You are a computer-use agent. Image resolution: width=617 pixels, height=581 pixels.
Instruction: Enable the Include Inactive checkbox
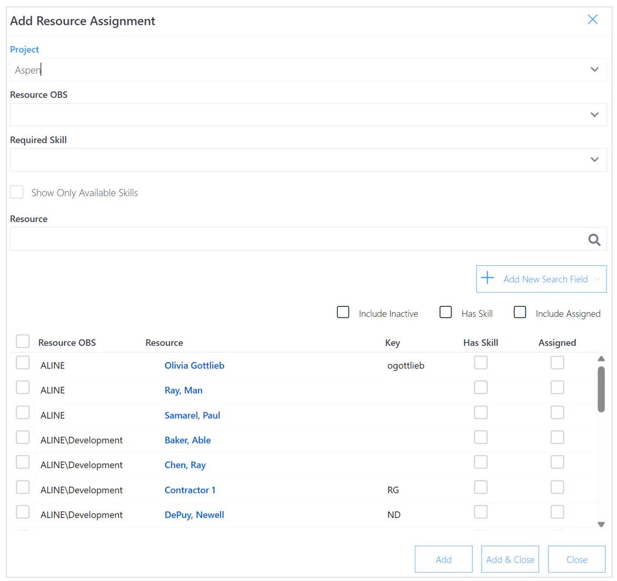343,312
